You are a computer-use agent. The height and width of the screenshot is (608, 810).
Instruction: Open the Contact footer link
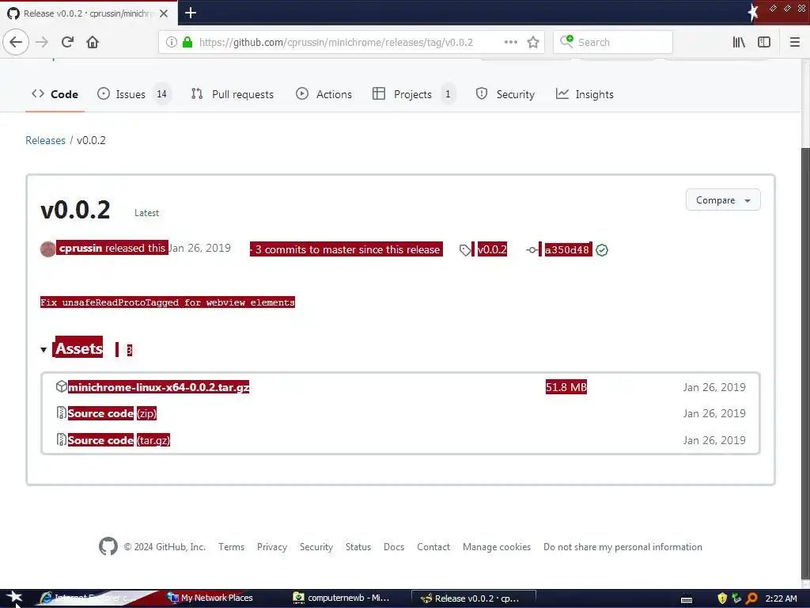(433, 547)
